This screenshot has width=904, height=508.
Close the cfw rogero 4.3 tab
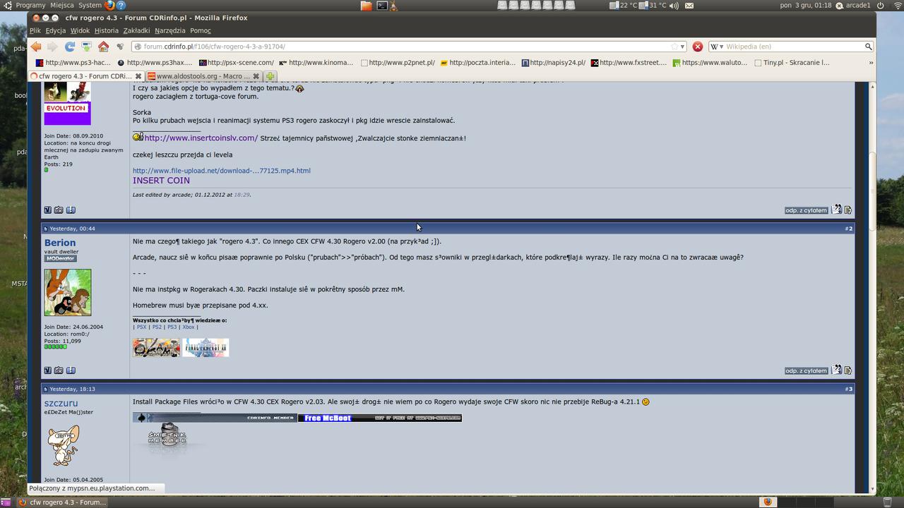(x=138, y=76)
